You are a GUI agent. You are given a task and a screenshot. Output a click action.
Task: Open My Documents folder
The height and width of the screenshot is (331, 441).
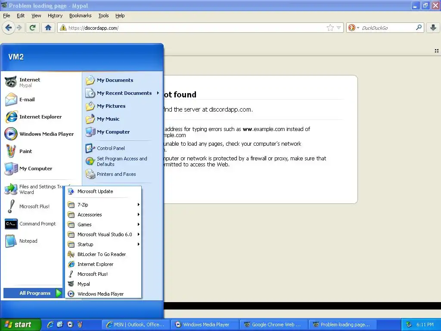point(123,80)
